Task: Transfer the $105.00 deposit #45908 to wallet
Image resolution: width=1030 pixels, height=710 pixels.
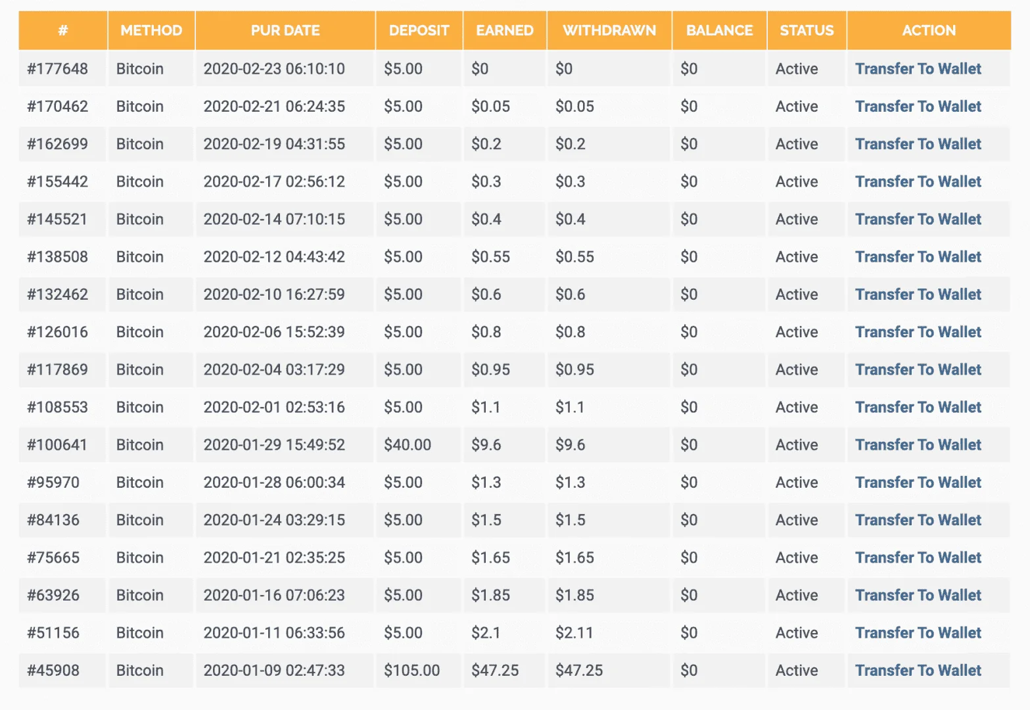Action: pyautogui.click(x=918, y=671)
